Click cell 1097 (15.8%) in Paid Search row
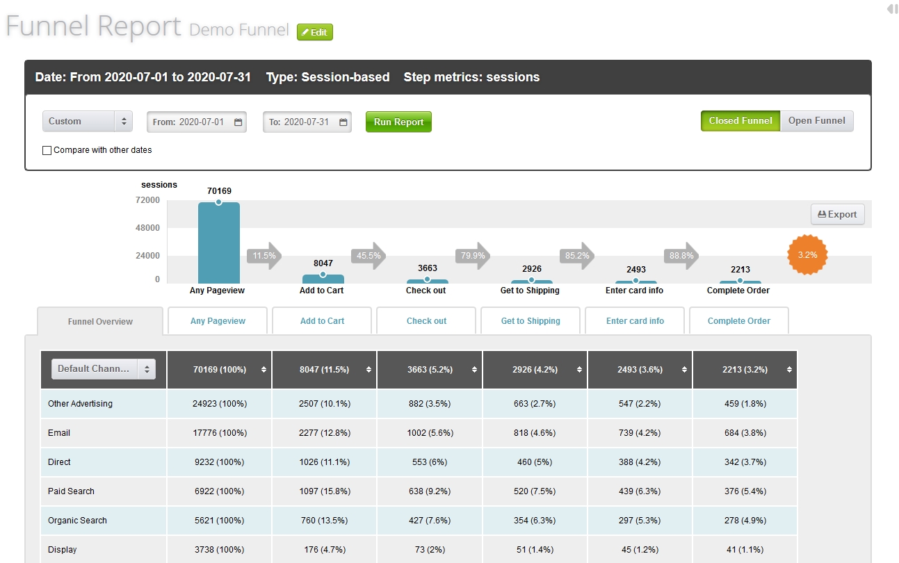Image resolution: width=899 pixels, height=563 pixels. (324, 491)
